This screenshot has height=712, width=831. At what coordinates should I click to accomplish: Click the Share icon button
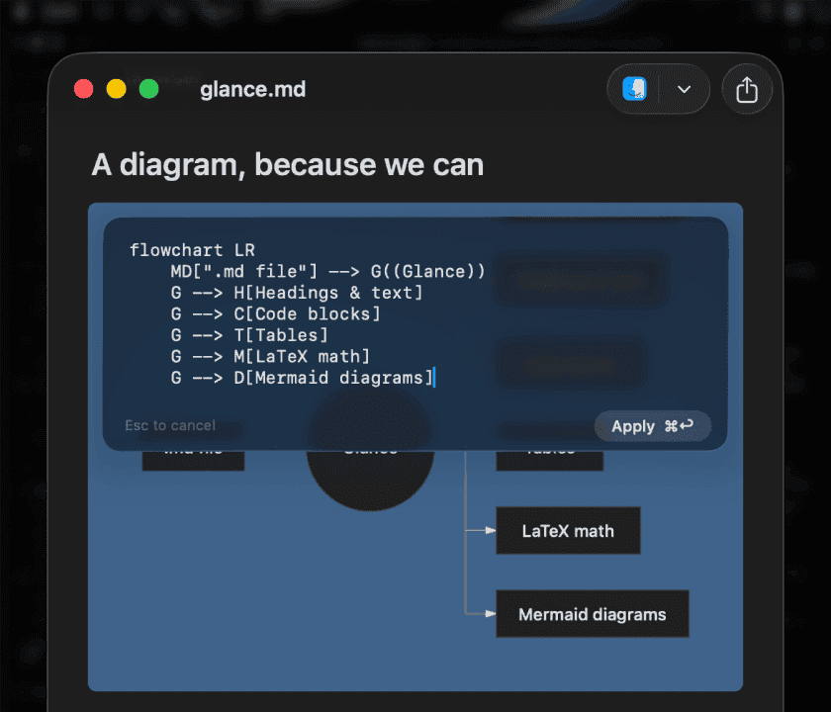(x=747, y=89)
